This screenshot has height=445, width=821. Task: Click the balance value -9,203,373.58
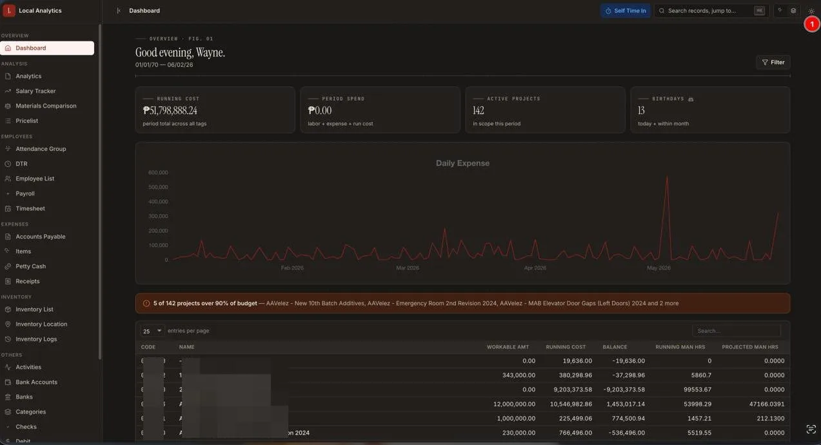pos(623,390)
